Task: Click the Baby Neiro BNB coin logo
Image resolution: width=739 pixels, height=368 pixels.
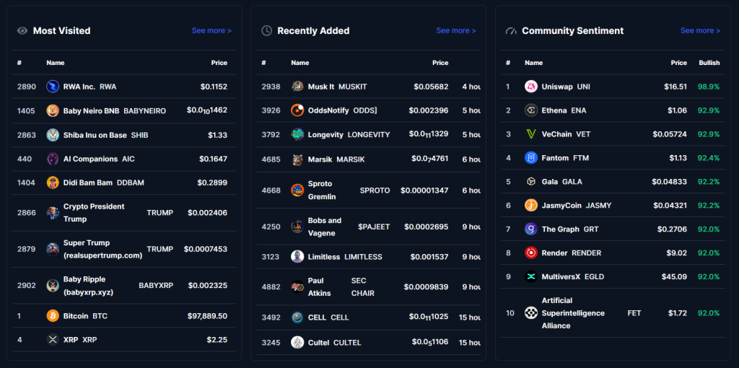Action: pos(53,110)
